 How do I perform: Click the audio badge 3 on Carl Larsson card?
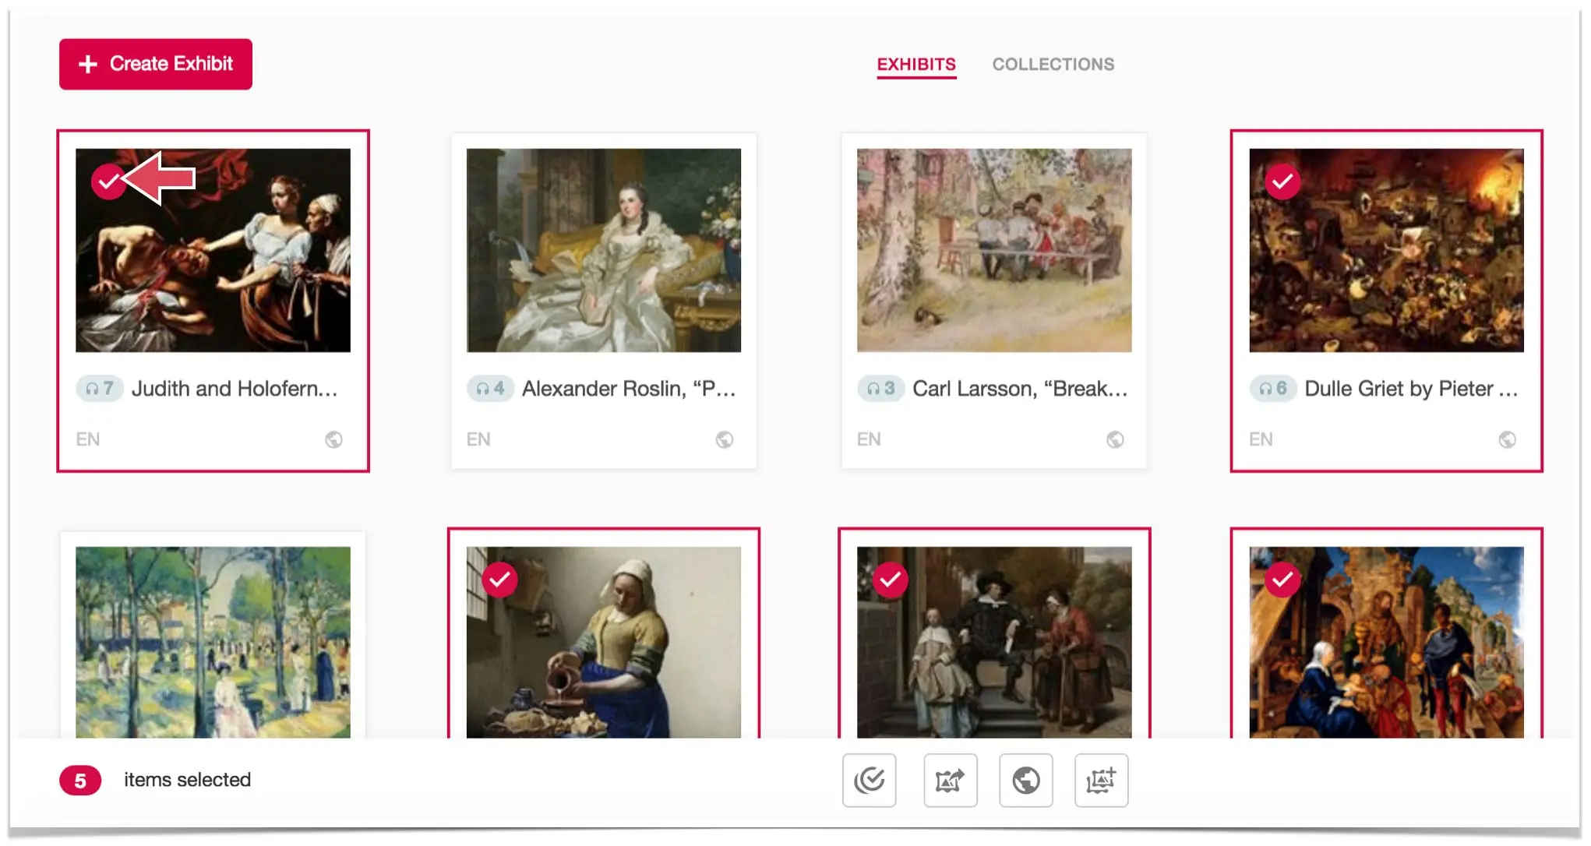881,388
